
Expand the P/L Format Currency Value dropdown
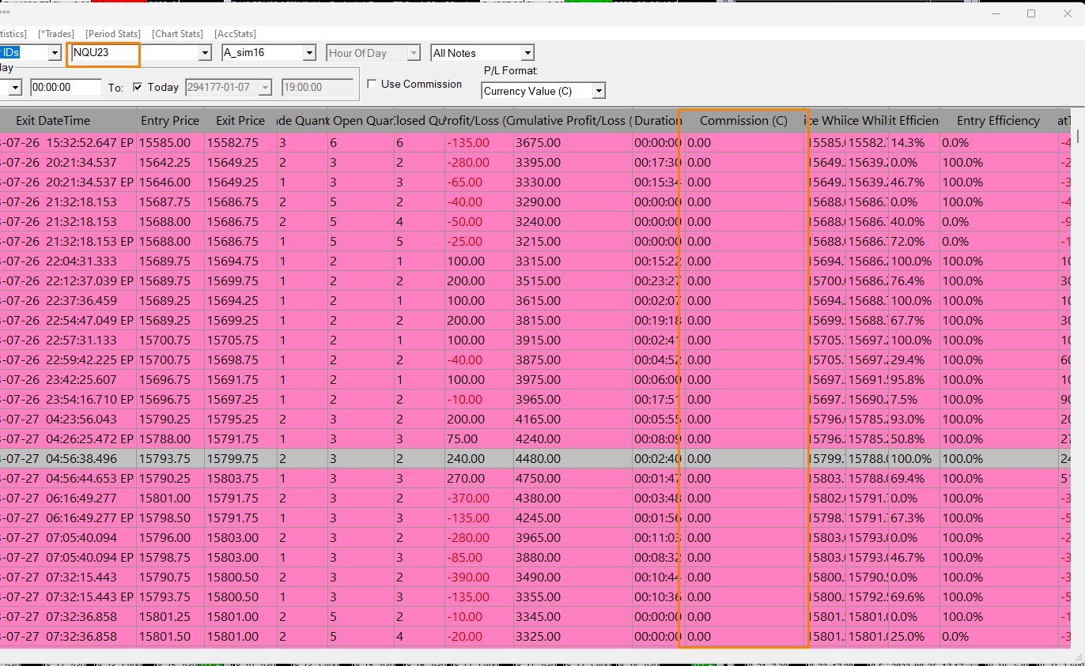click(599, 91)
